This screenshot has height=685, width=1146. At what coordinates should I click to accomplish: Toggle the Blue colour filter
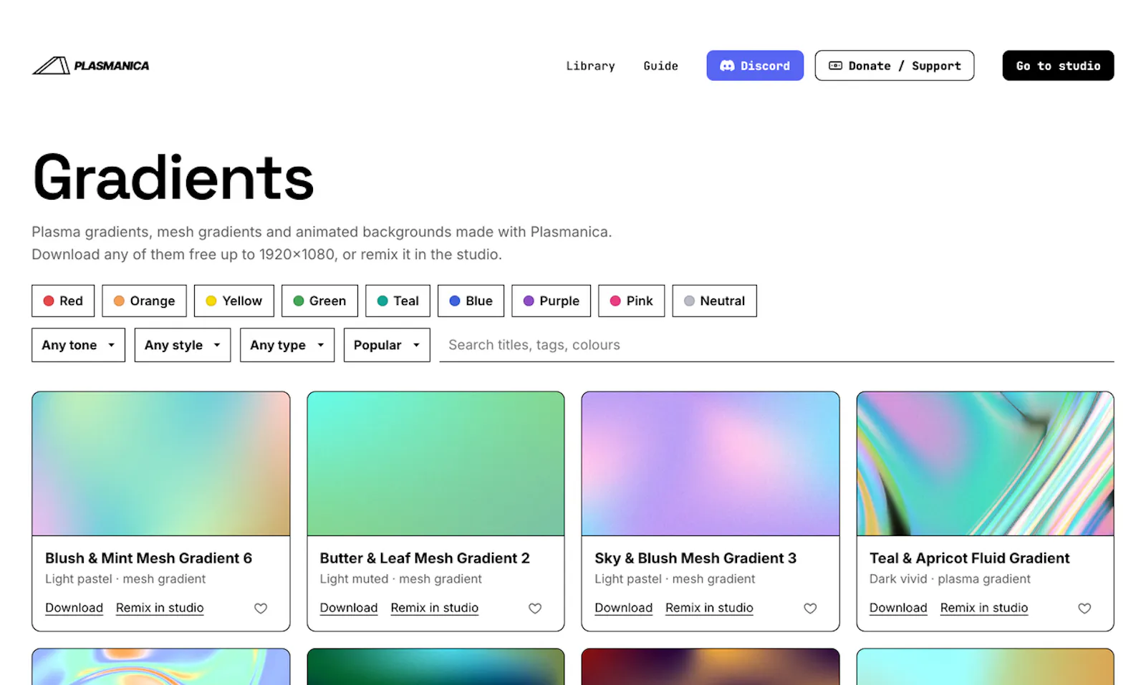point(471,301)
